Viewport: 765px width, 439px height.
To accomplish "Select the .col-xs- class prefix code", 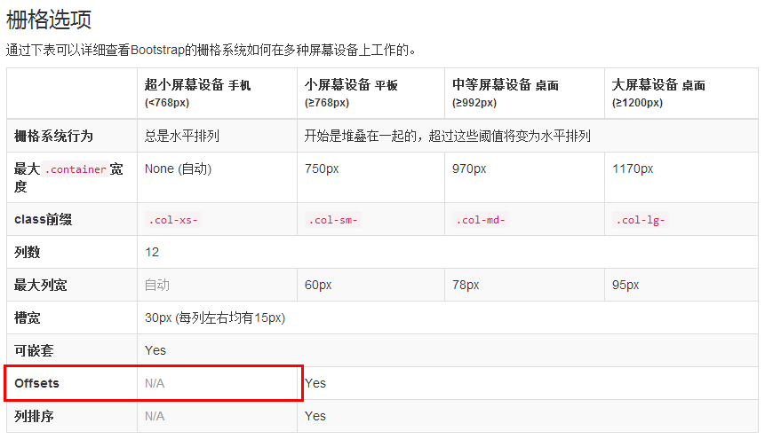I will 171,220.
